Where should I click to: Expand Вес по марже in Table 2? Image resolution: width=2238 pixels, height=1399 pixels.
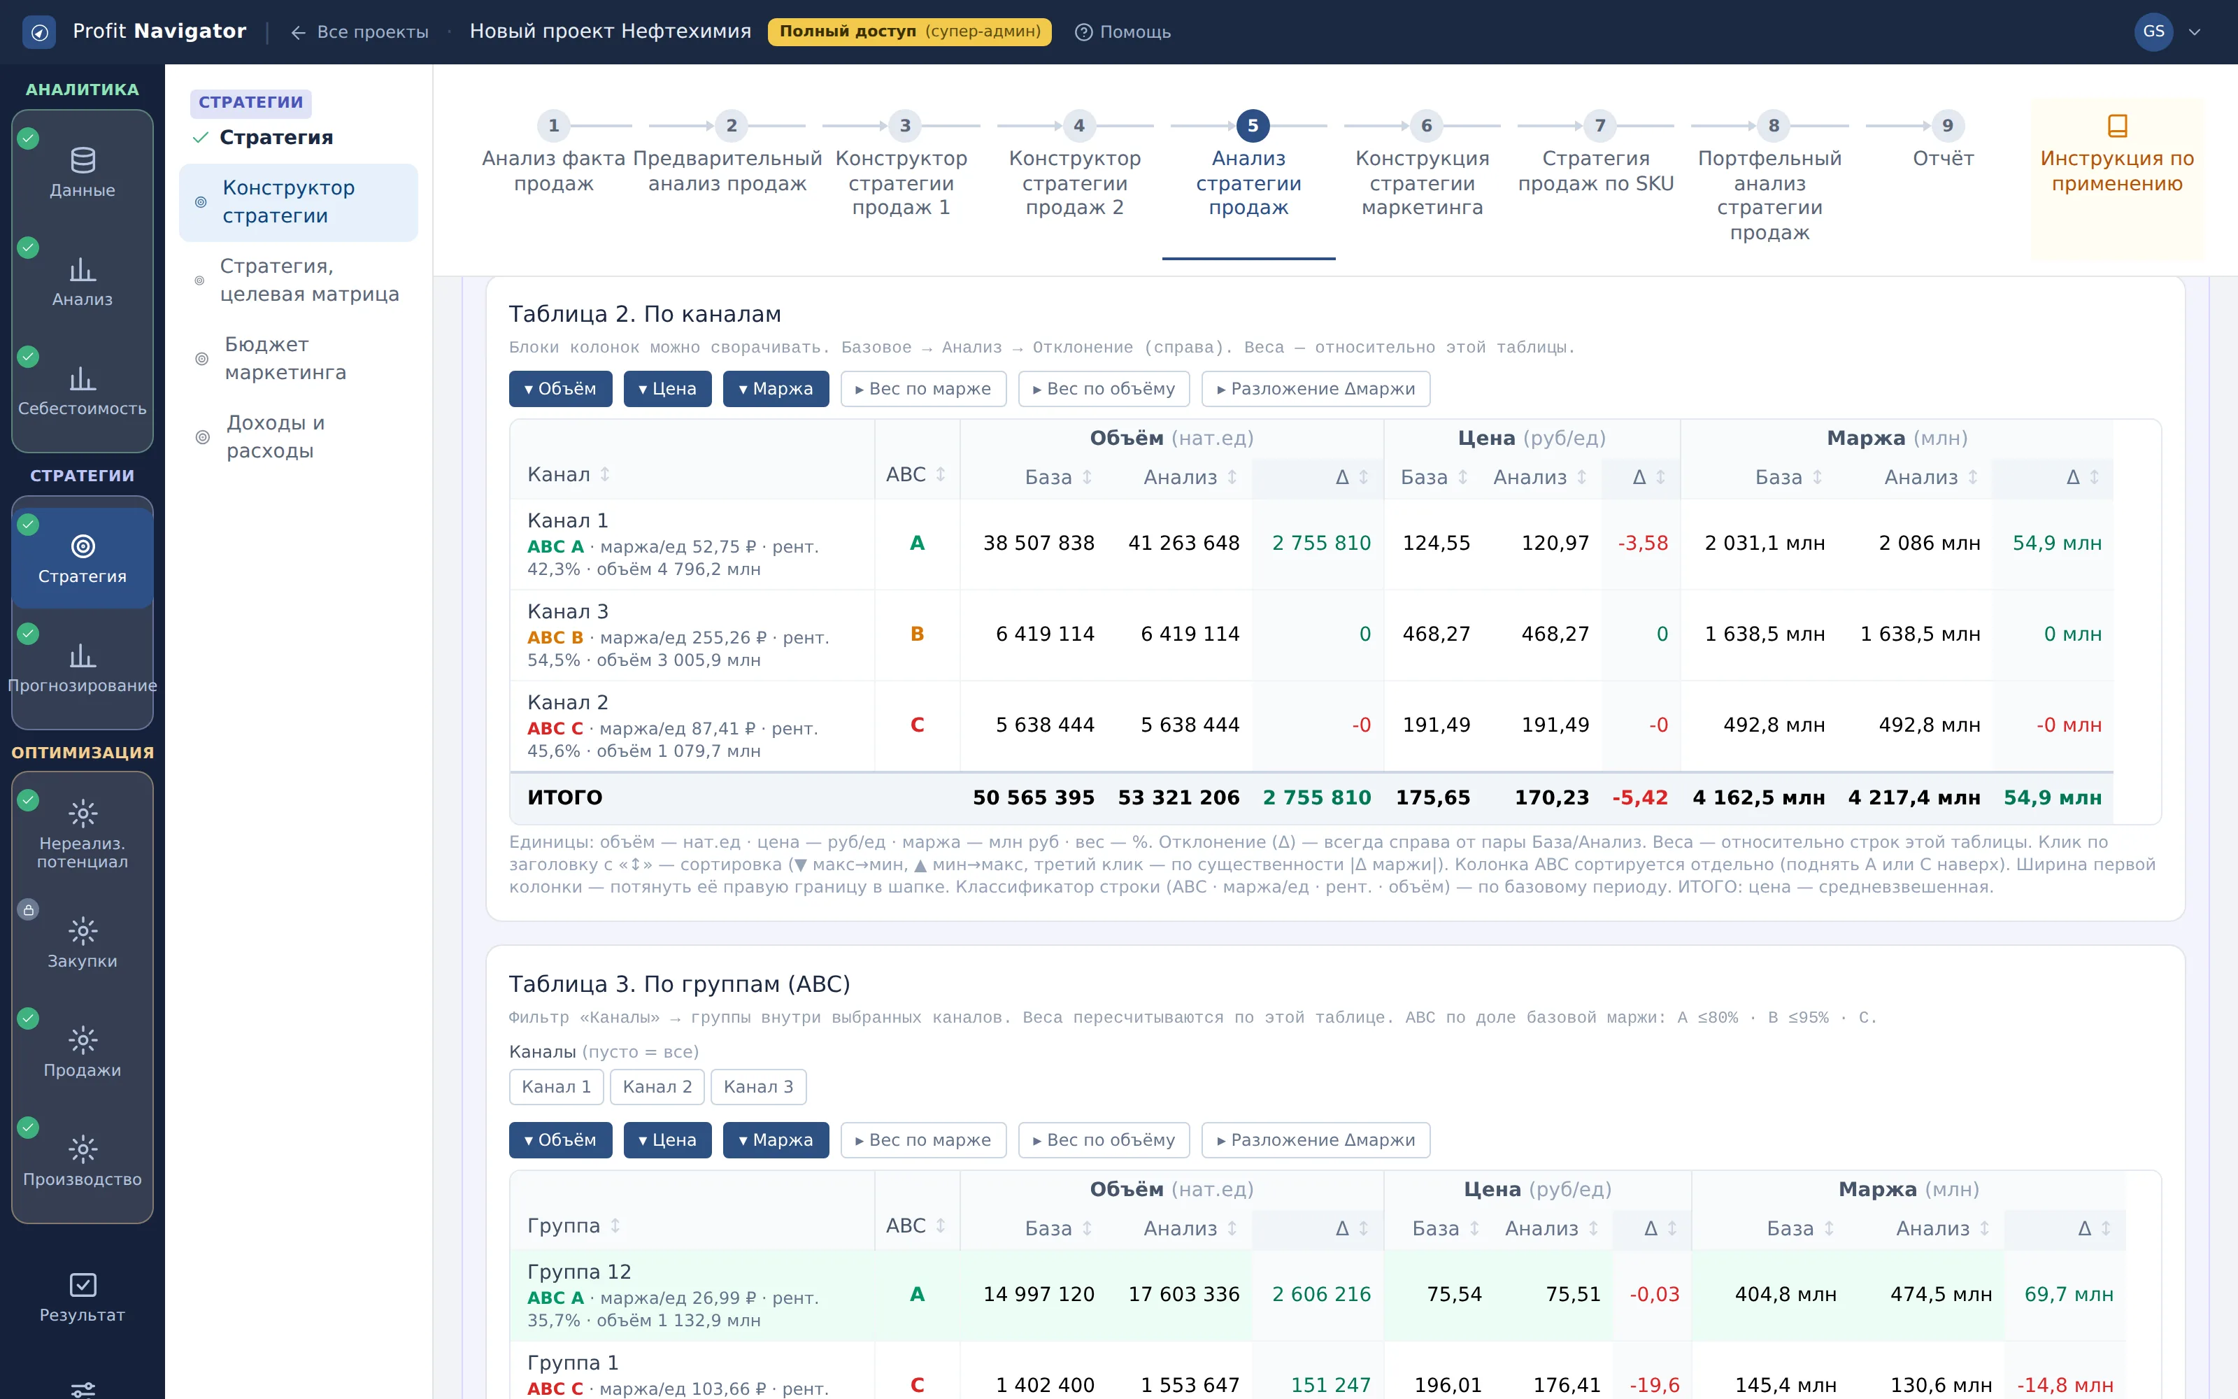[923, 390]
